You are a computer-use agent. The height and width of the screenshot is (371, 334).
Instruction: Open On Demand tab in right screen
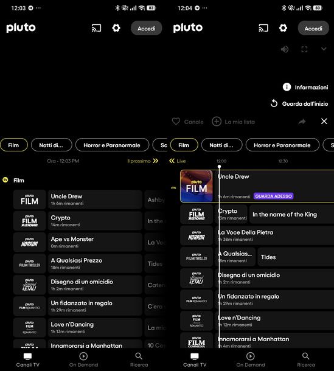(x=251, y=360)
